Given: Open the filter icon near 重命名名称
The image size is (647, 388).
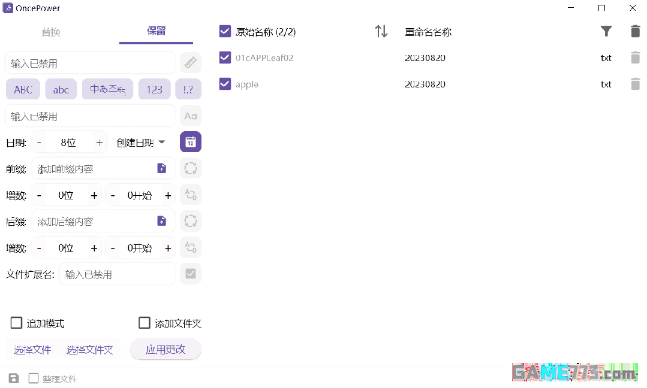Looking at the screenshot, I should point(606,31).
